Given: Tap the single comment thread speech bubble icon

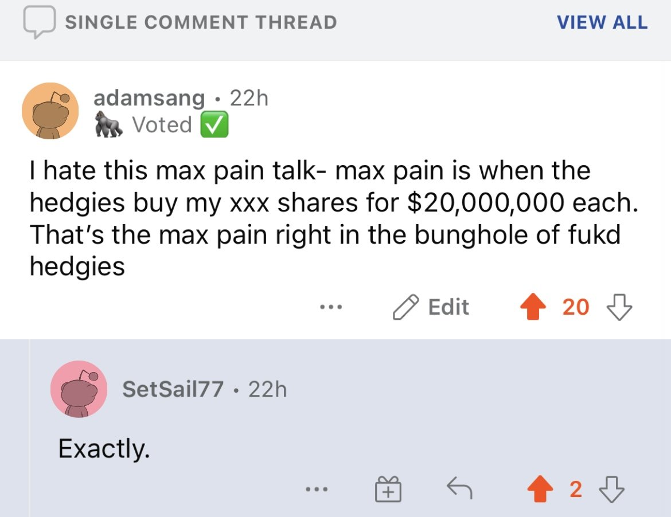Looking at the screenshot, I should coord(40,22).
